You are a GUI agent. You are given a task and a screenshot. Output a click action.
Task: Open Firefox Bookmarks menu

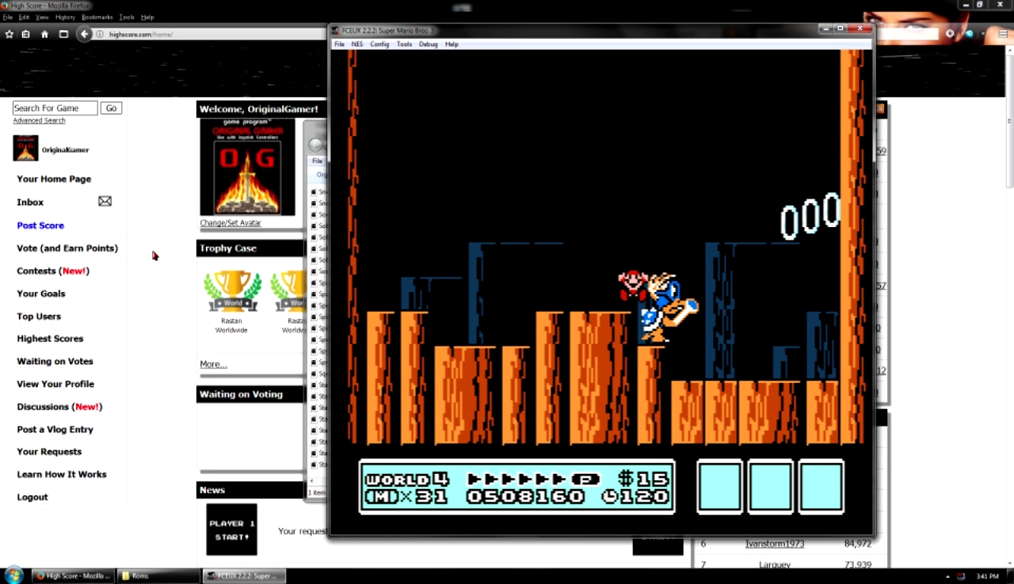[97, 17]
